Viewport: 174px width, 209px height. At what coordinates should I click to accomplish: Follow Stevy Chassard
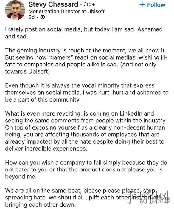tap(152, 5)
